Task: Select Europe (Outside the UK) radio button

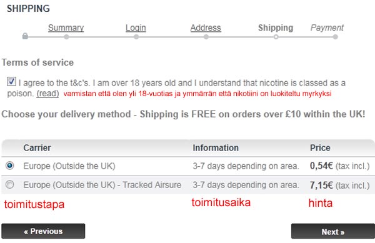Action: tap(10, 166)
